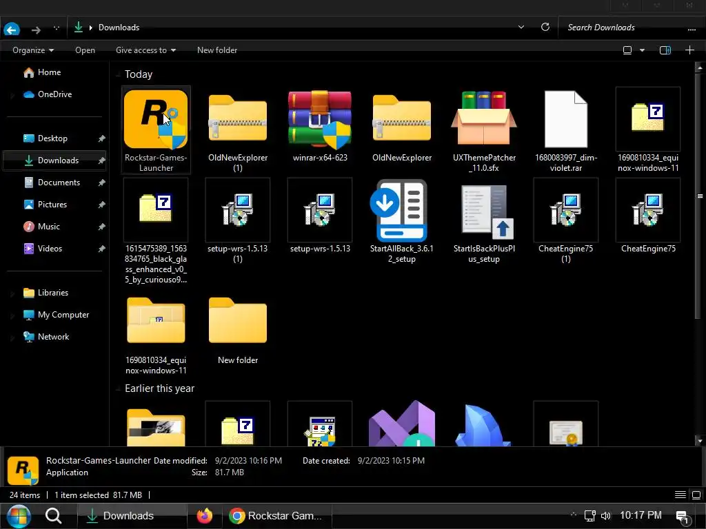Select UXThemePatcher_11.0.sfx archive icon
706x529 pixels.
click(484, 129)
